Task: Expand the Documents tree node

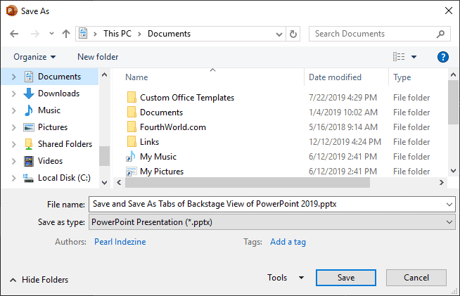Action: [x=13, y=77]
